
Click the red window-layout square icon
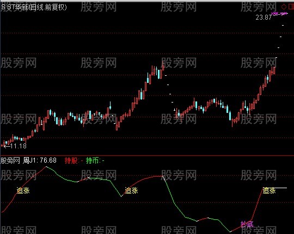pos(291,7)
